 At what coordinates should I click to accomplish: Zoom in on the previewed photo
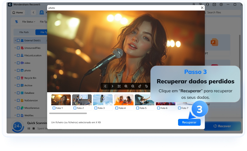(126, 86)
